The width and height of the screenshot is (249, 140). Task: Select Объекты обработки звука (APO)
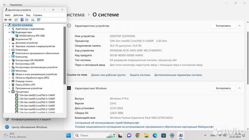(32, 78)
